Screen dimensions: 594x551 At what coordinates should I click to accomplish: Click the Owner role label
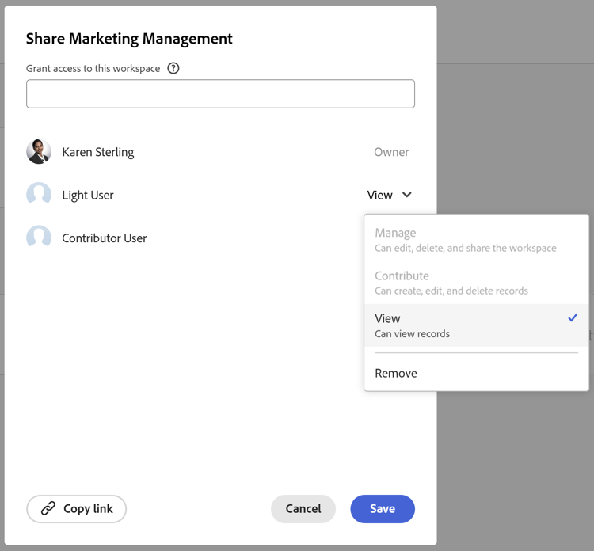point(391,152)
